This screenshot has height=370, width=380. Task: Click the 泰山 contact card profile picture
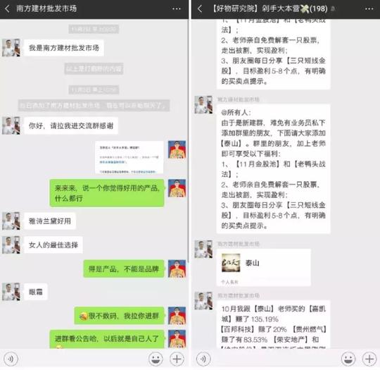(x=231, y=263)
